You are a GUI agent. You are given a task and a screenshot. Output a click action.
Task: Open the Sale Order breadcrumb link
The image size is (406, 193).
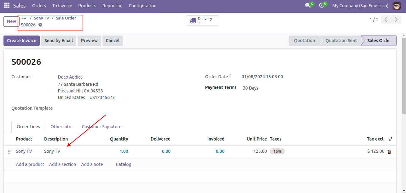coord(66,18)
